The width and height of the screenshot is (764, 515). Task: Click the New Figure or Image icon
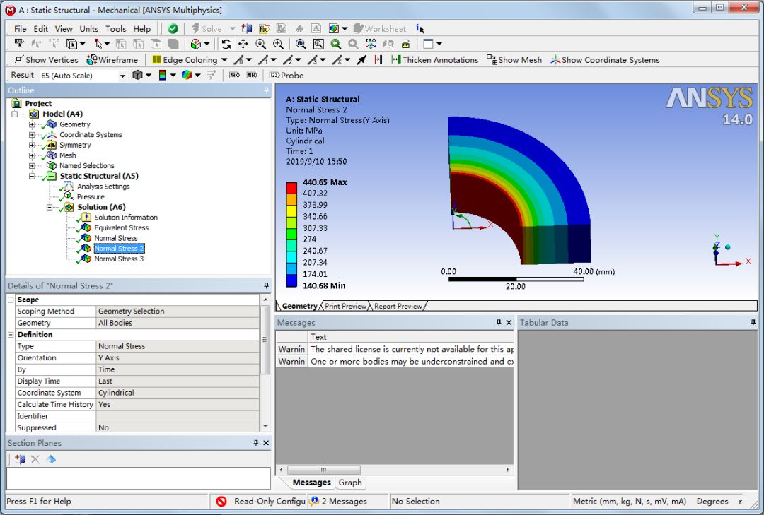tap(334, 29)
